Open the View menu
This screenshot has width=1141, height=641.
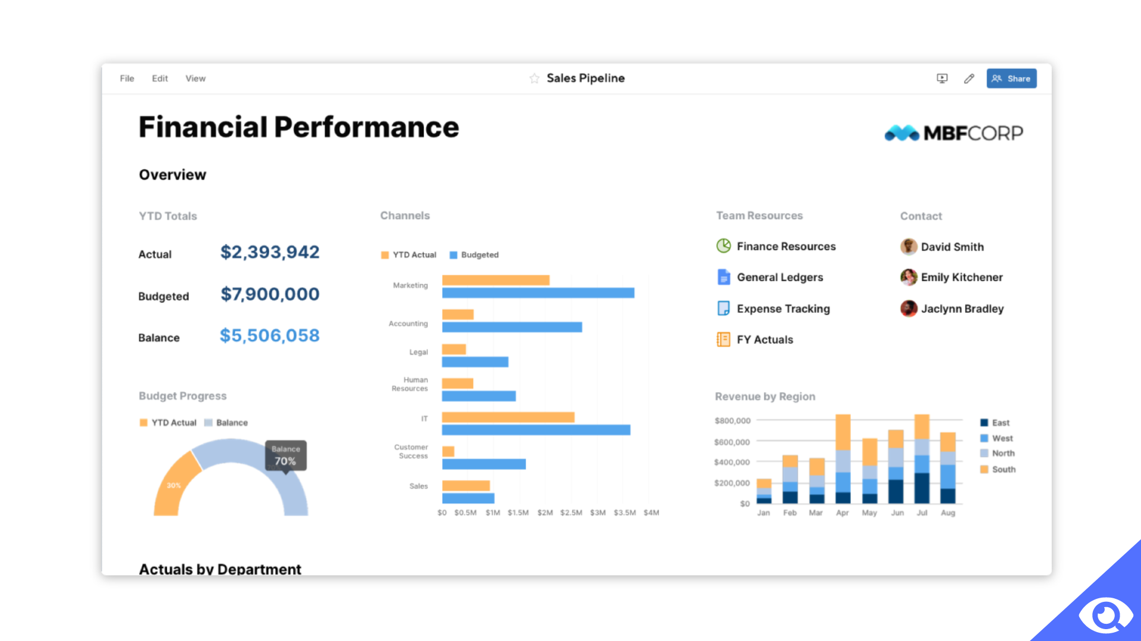pyautogui.click(x=196, y=78)
